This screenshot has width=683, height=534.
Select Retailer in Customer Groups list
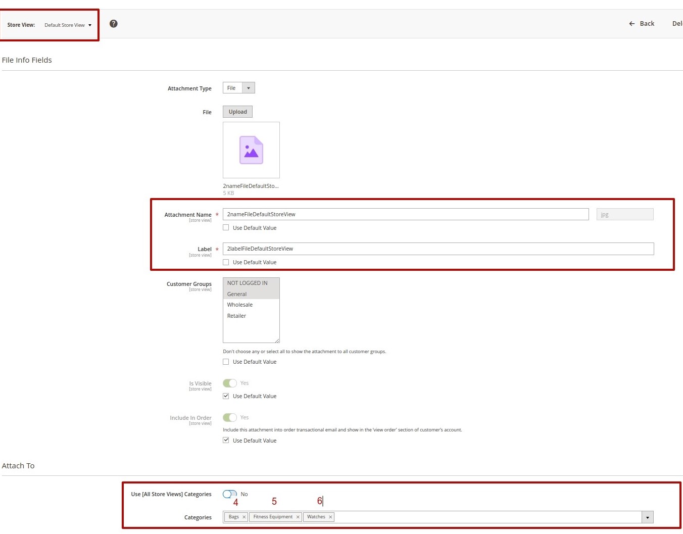(x=236, y=316)
